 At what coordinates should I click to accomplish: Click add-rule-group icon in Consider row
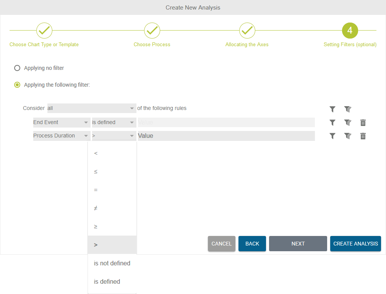tap(347, 109)
